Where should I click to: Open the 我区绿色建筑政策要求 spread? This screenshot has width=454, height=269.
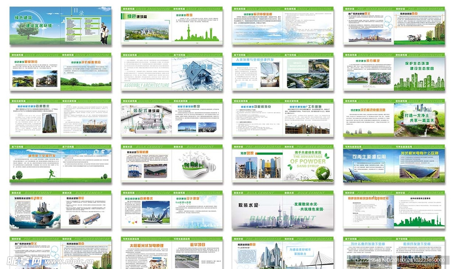172,210
